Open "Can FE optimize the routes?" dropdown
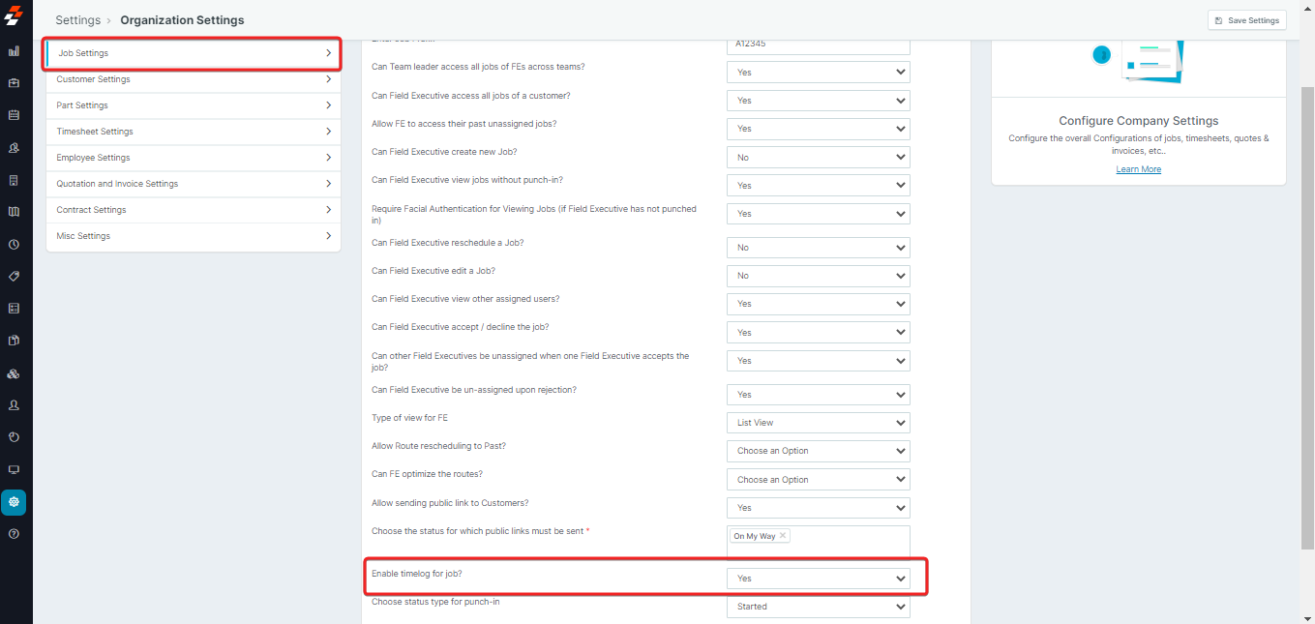 [x=818, y=480]
